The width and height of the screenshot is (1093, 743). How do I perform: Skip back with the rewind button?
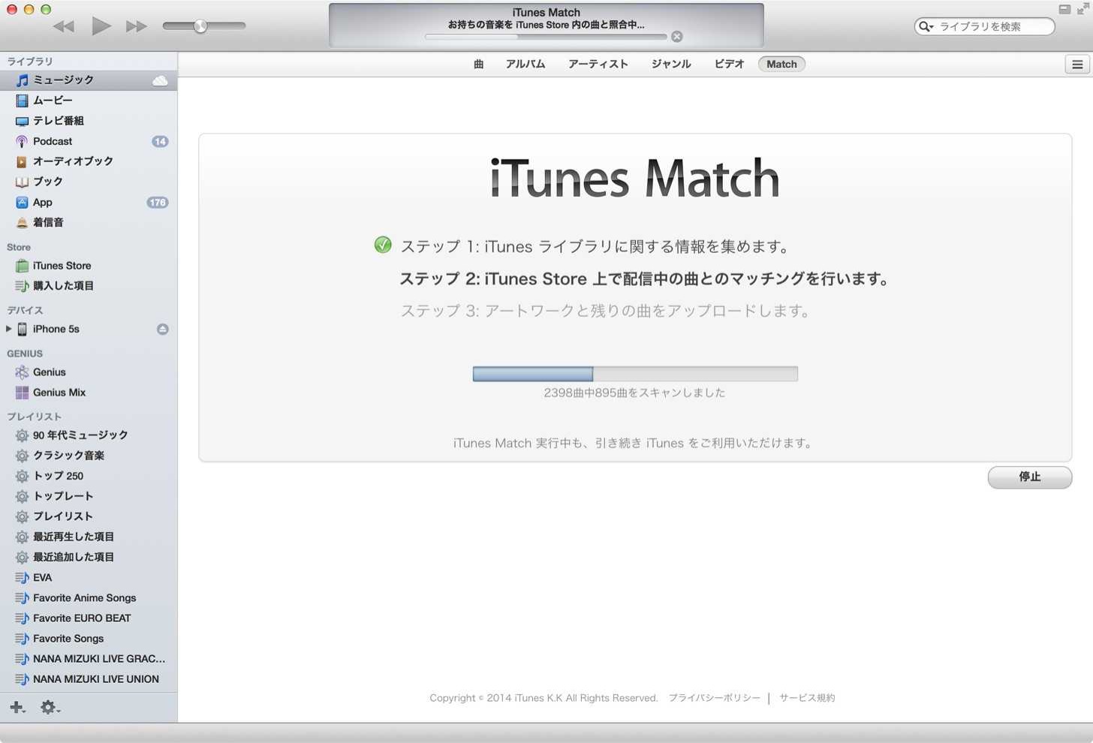point(64,26)
